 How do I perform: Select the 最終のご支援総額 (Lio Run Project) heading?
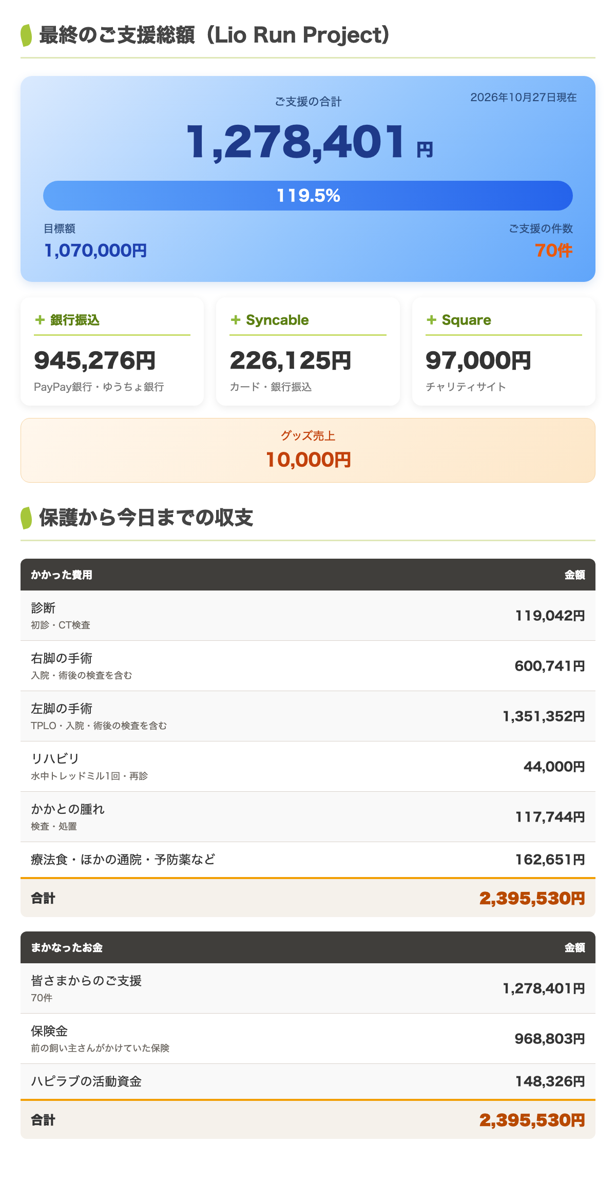pyautogui.click(x=215, y=35)
